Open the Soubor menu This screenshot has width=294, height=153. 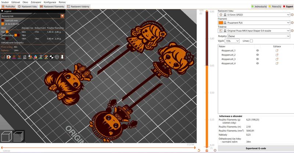click(5, 2)
